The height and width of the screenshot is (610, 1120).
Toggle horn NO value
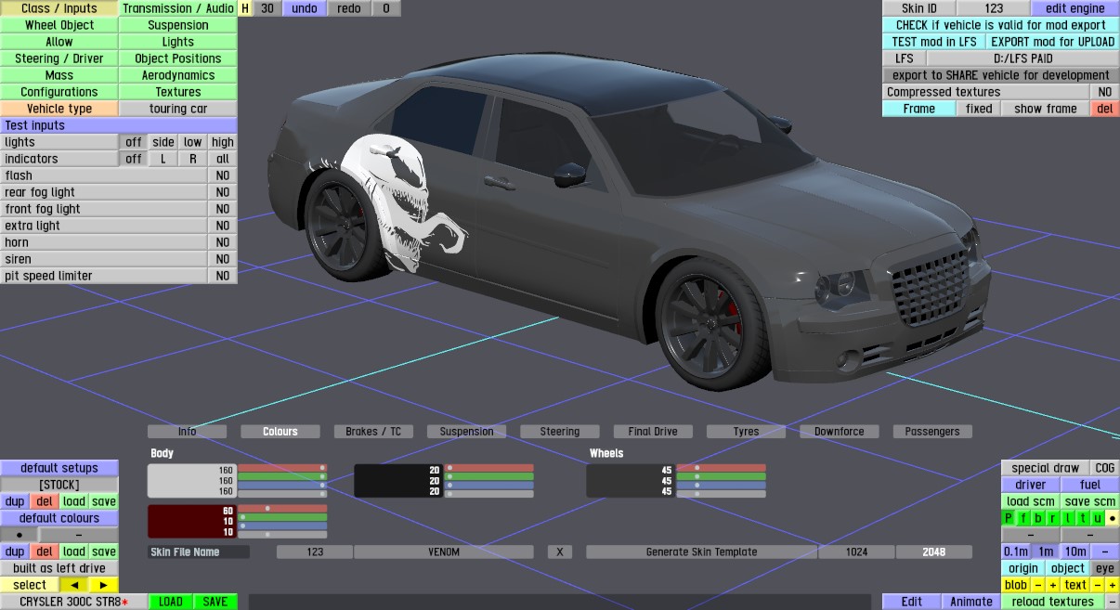click(223, 242)
